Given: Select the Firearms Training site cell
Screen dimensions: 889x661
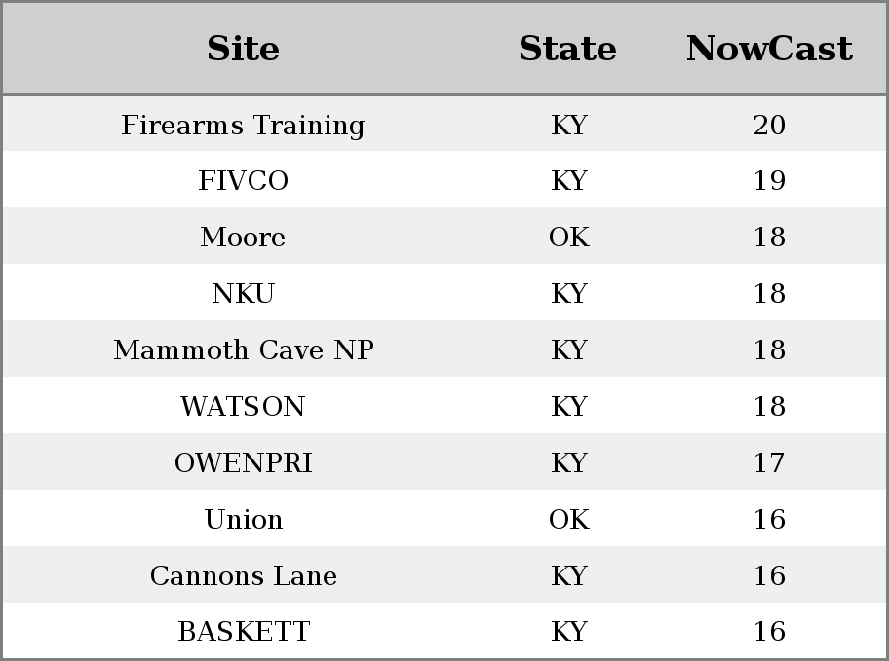Looking at the screenshot, I should (x=243, y=125).
